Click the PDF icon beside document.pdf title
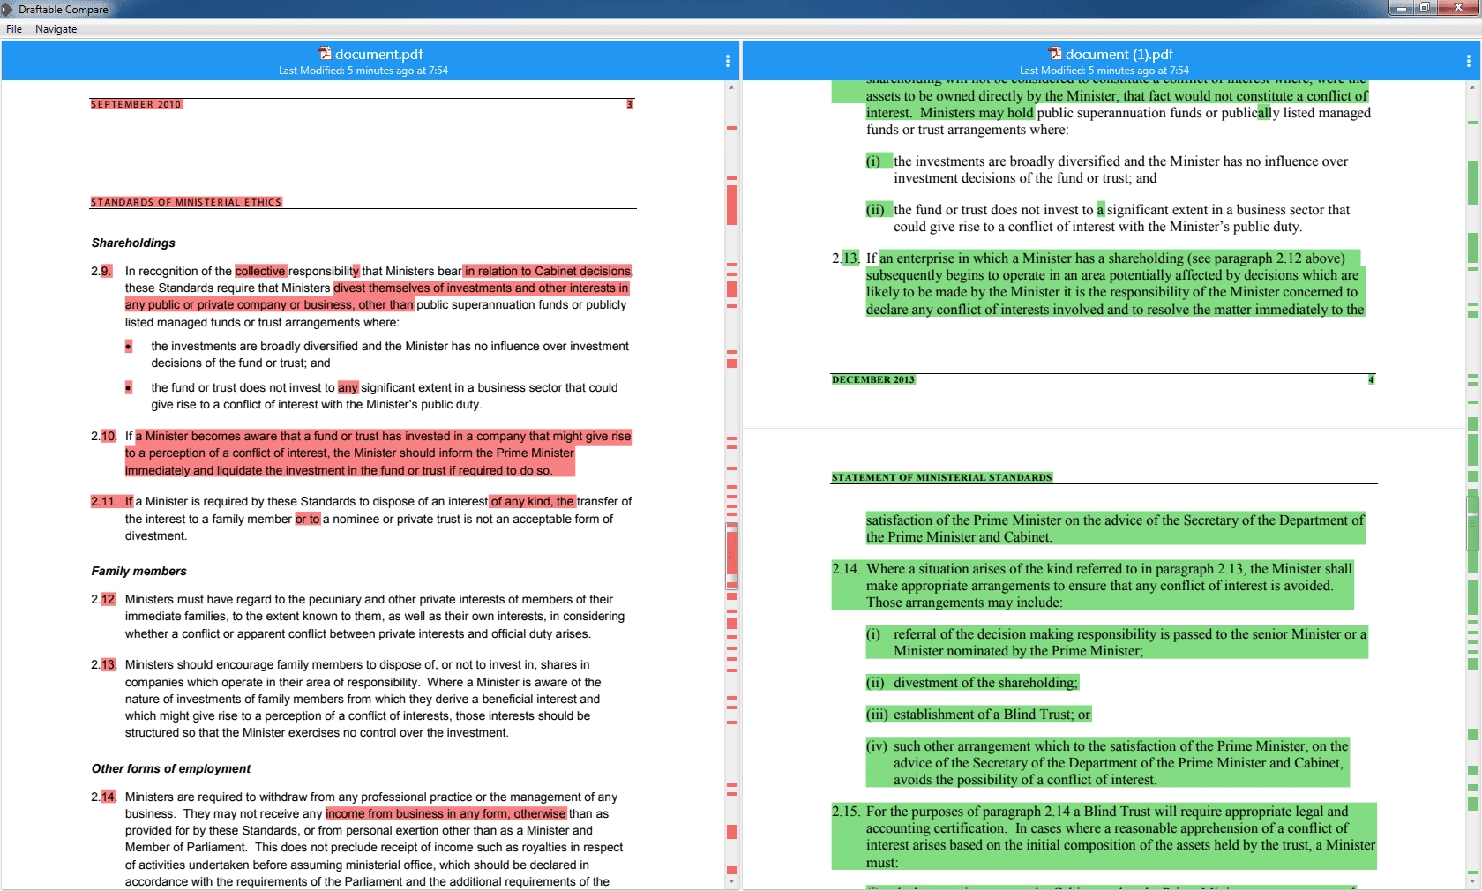This screenshot has width=1482, height=891. 325,54
